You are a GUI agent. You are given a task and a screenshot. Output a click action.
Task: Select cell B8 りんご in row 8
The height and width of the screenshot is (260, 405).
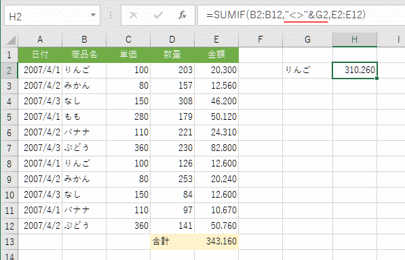coord(84,164)
